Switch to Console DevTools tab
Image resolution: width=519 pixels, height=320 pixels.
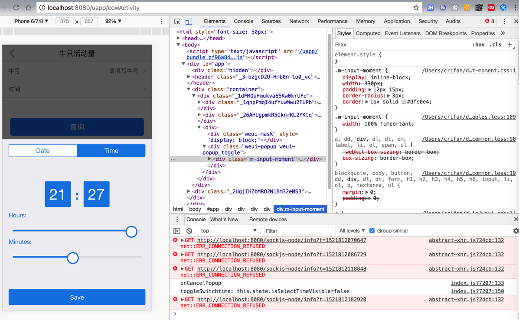click(x=243, y=21)
